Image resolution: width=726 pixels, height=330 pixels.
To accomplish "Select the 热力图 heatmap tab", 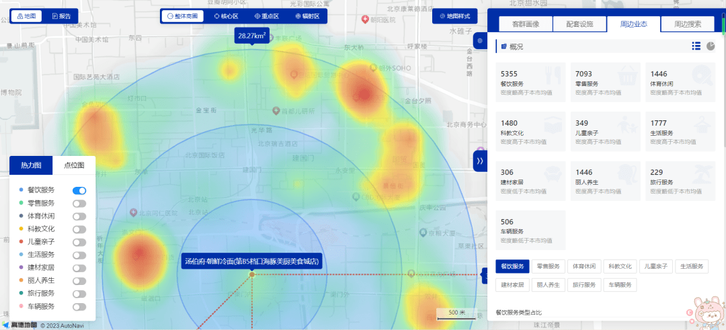I will 31,165.
